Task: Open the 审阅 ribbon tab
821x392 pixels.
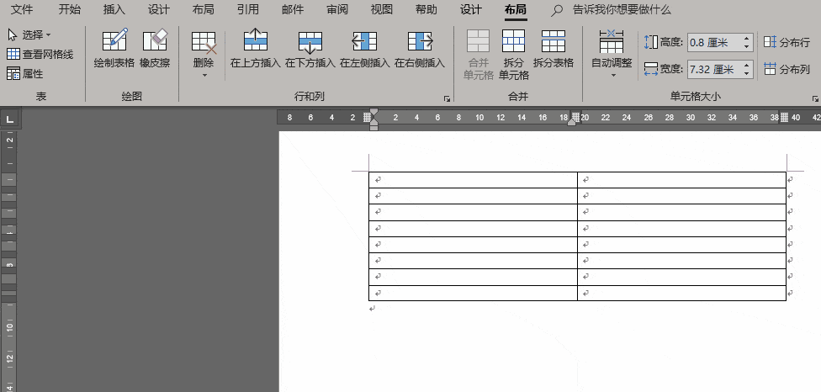Action: 336,9
